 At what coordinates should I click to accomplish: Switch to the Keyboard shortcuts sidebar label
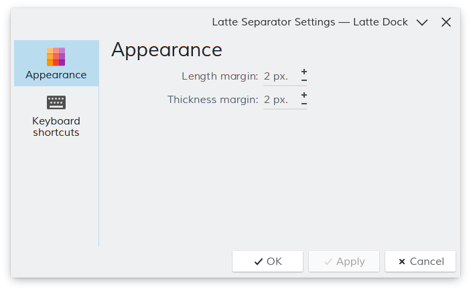56,126
